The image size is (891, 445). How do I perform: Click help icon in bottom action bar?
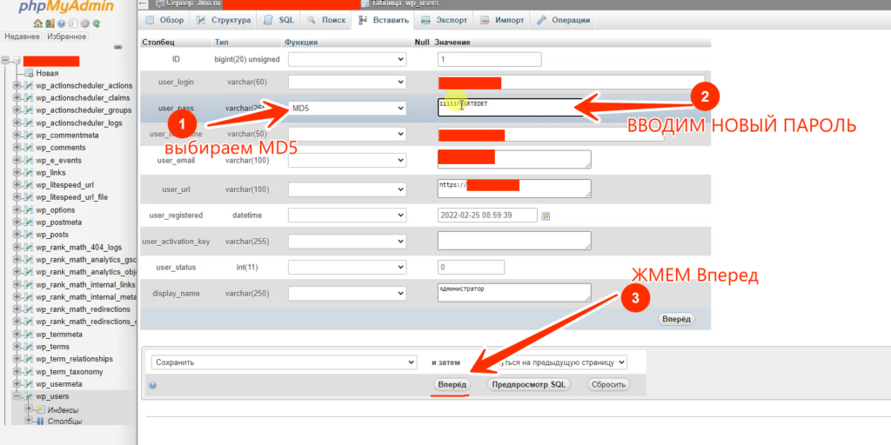[152, 384]
